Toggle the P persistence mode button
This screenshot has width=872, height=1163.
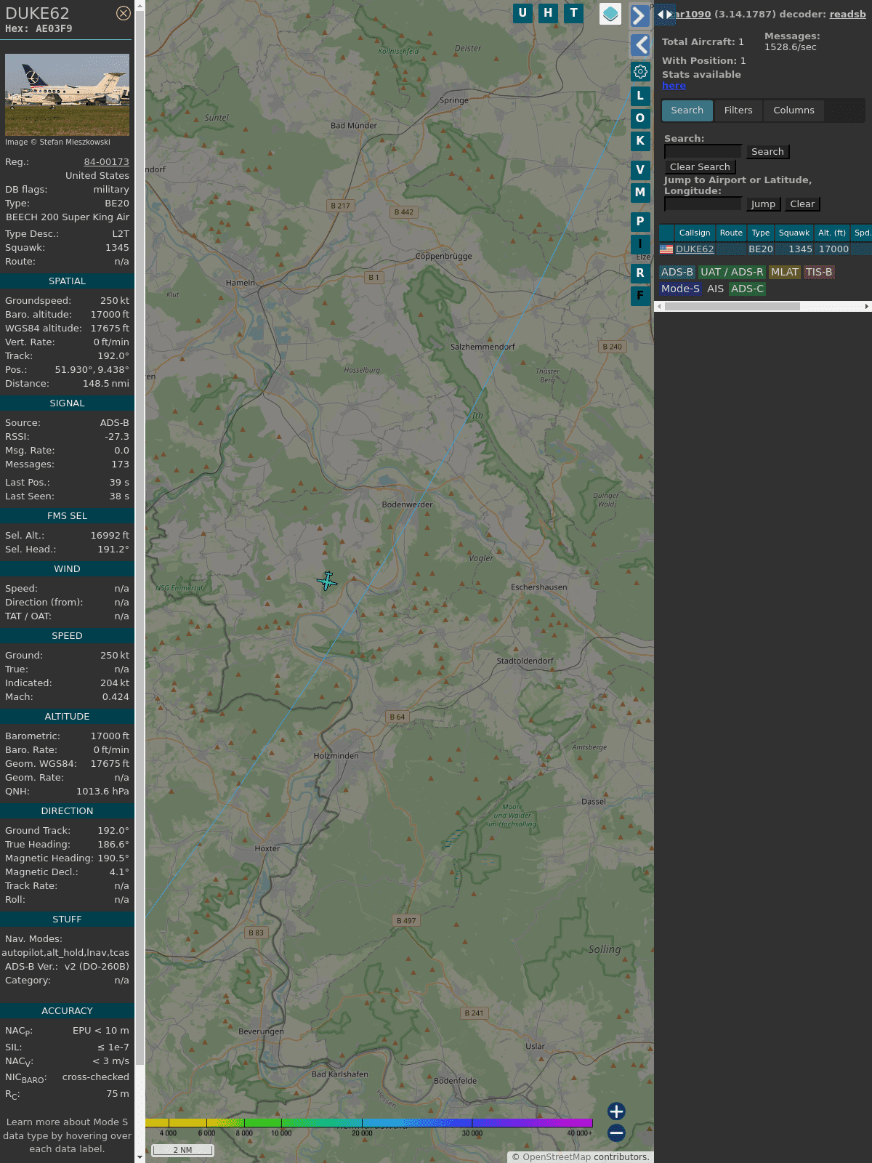[x=640, y=222]
